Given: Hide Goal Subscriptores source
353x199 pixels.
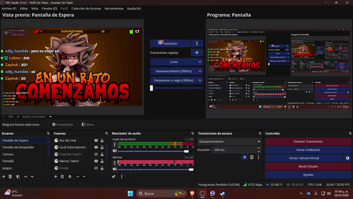Looking at the screenshot, I should 96,147.
